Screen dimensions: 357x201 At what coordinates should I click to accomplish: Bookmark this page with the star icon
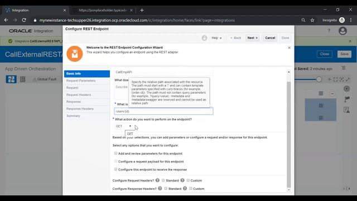point(312,20)
